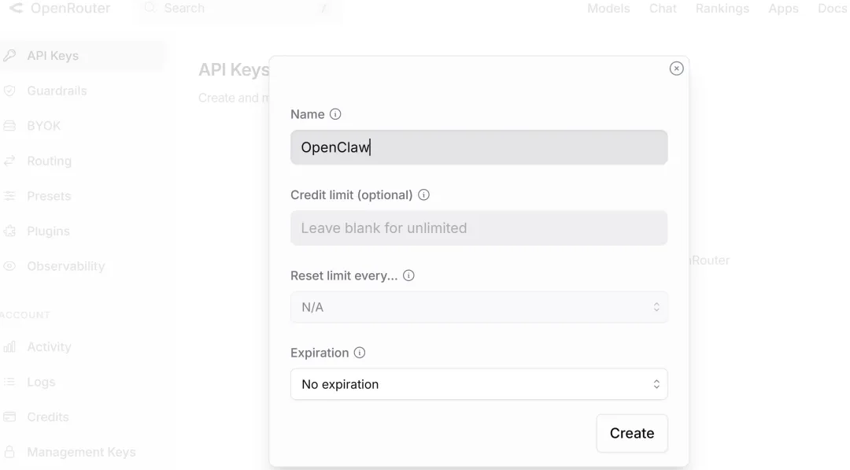Click the info icon beside Reset limit every
The image size is (850, 470).
pos(408,276)
